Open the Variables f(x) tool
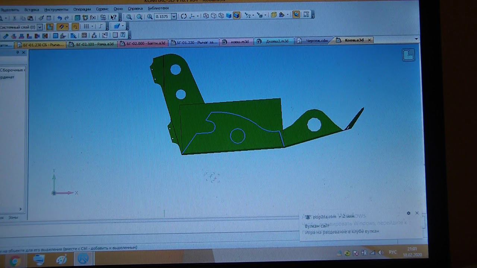The width and height of the screenshot is (477, 268). click(93, 17)
